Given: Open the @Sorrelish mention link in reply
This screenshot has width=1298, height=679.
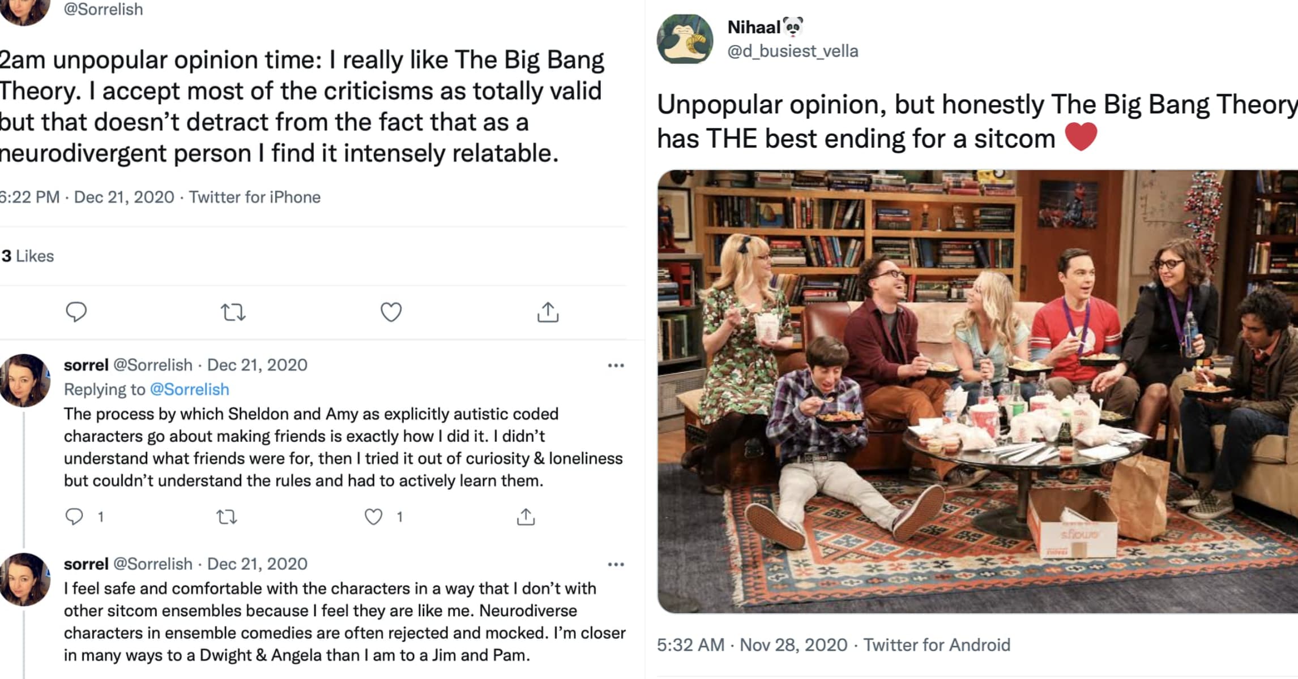Looking at the screenshot, I should tap(189, 389).
